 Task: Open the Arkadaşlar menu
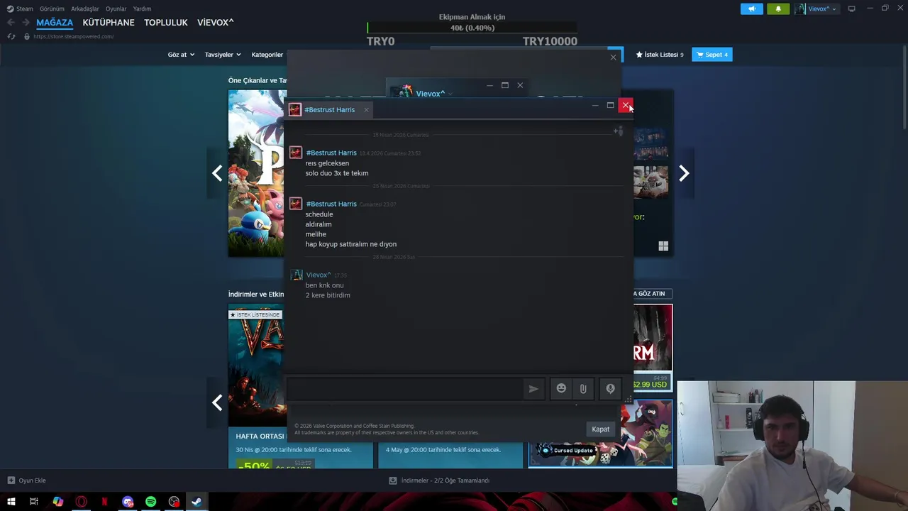(x=85, y=9)
